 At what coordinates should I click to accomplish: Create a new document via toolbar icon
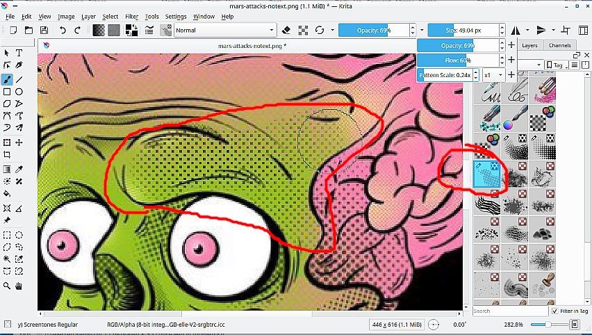(x=14, y=30)
